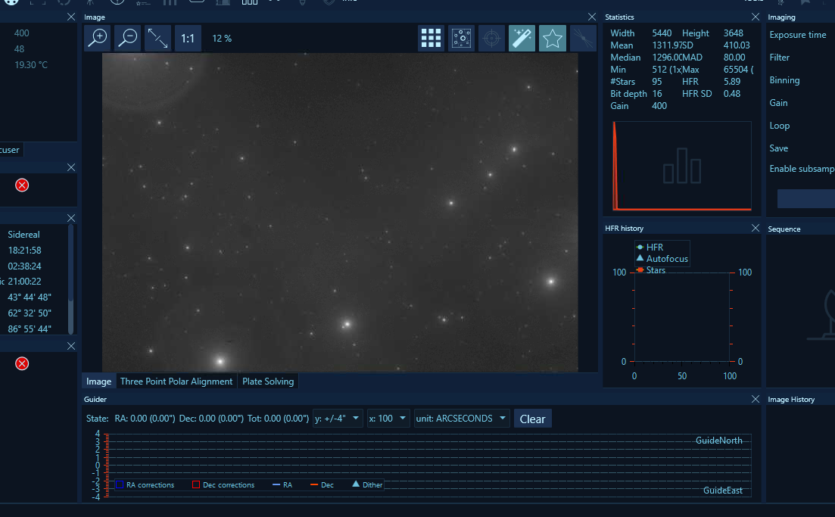Zoom out of the captured image

[128, 39]
